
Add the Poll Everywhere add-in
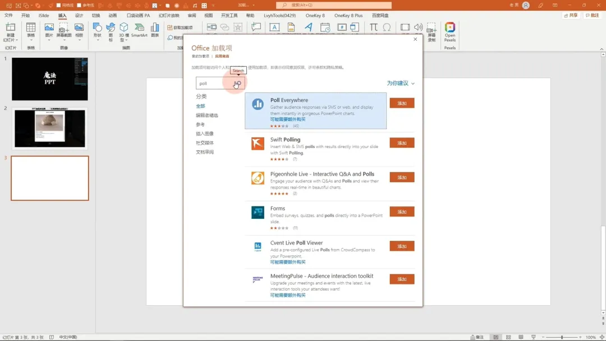click(402, 103)
